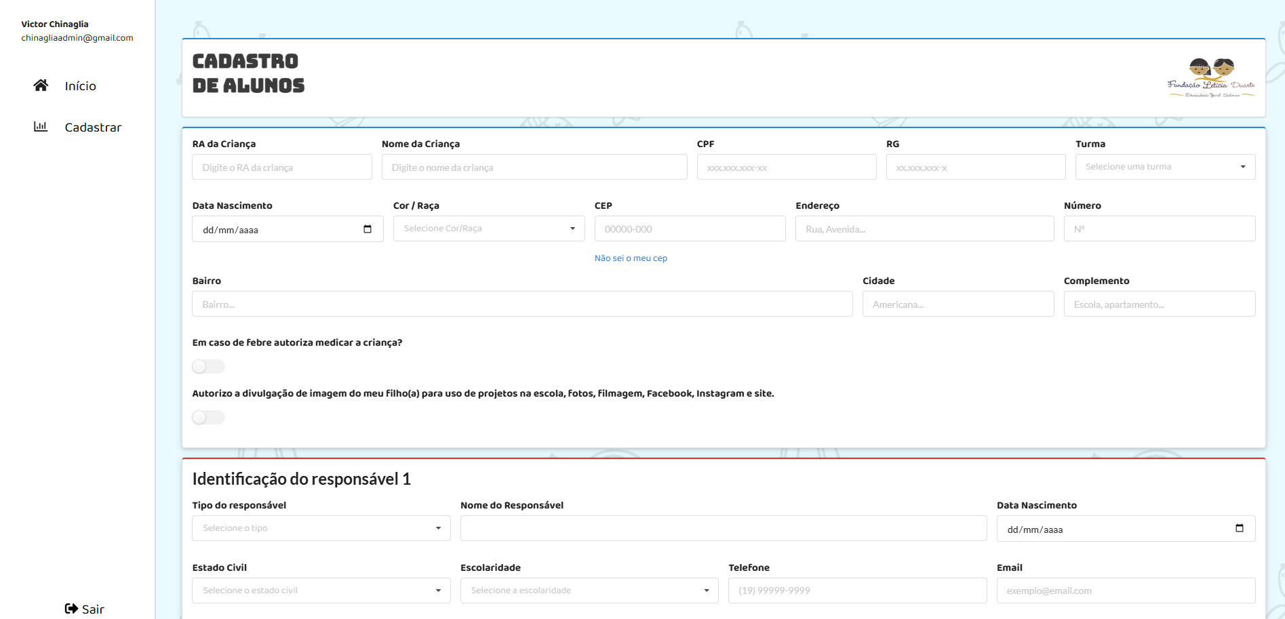Click into the CPF field
Image resolution: width=1285 pixels, height=619 pixels.
point(786,167)
